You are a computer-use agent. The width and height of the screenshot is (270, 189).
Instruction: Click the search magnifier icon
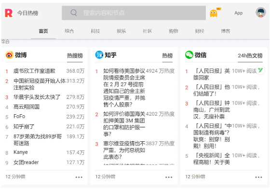[x=74, y=13]
